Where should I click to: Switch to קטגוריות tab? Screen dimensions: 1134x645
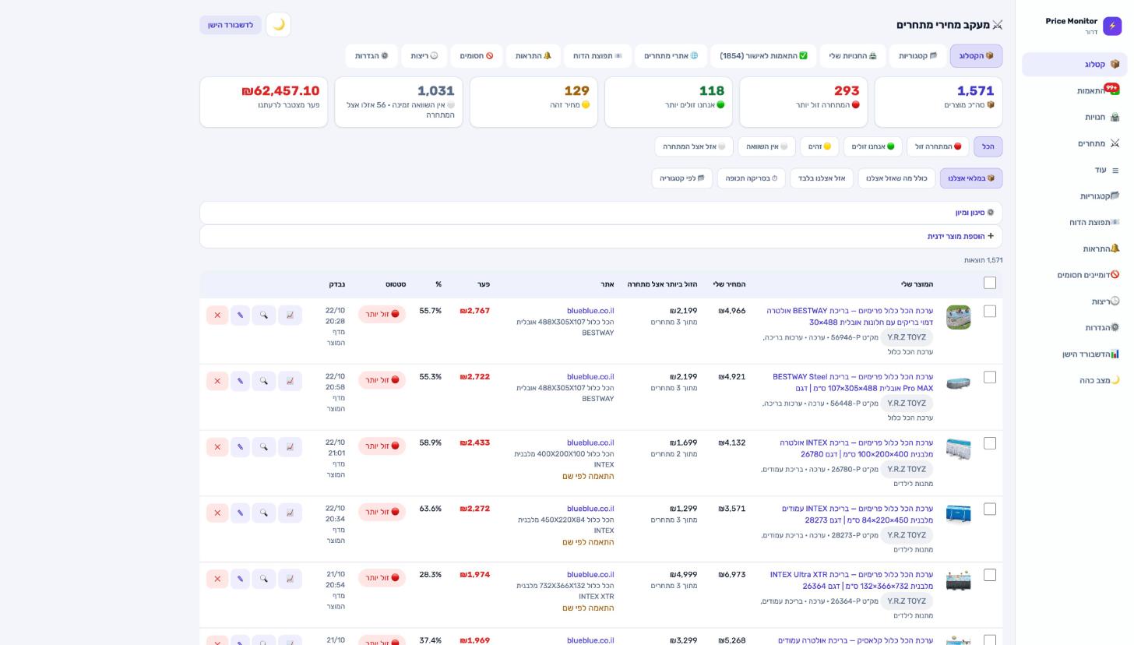(x=918, y=56)
